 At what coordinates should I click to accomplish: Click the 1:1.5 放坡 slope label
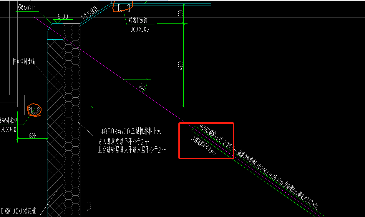[x=89, y=14]
